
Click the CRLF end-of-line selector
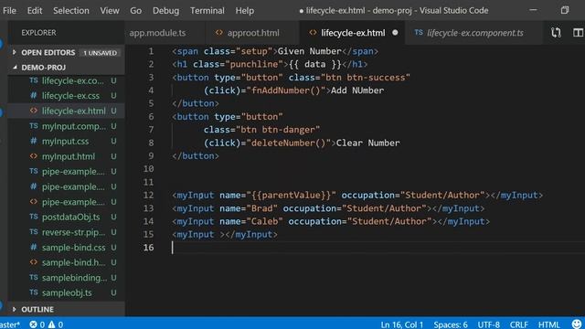click(518, 324)
